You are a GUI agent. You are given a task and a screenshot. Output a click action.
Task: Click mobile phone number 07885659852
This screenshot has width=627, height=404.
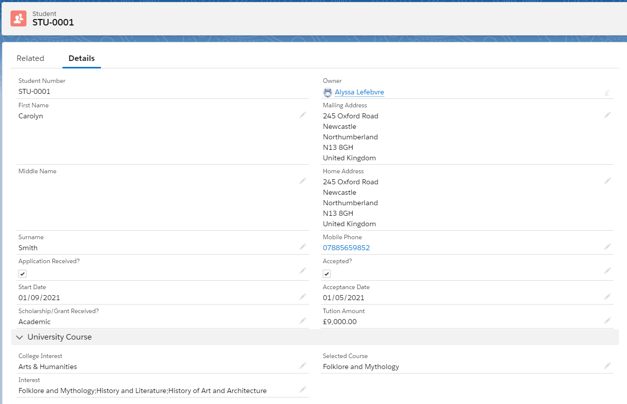coord(346,248)
